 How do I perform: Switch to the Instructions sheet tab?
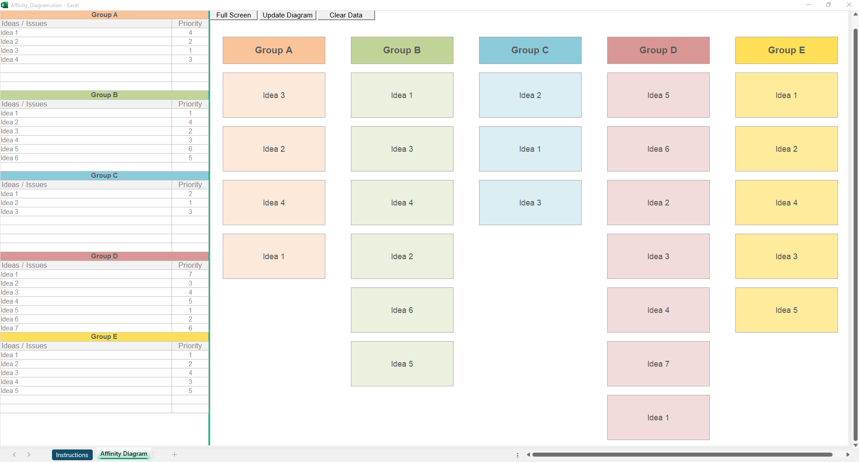[72, 455]
